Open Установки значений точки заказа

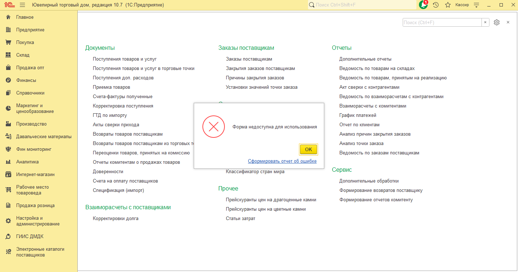coord(262,87)
